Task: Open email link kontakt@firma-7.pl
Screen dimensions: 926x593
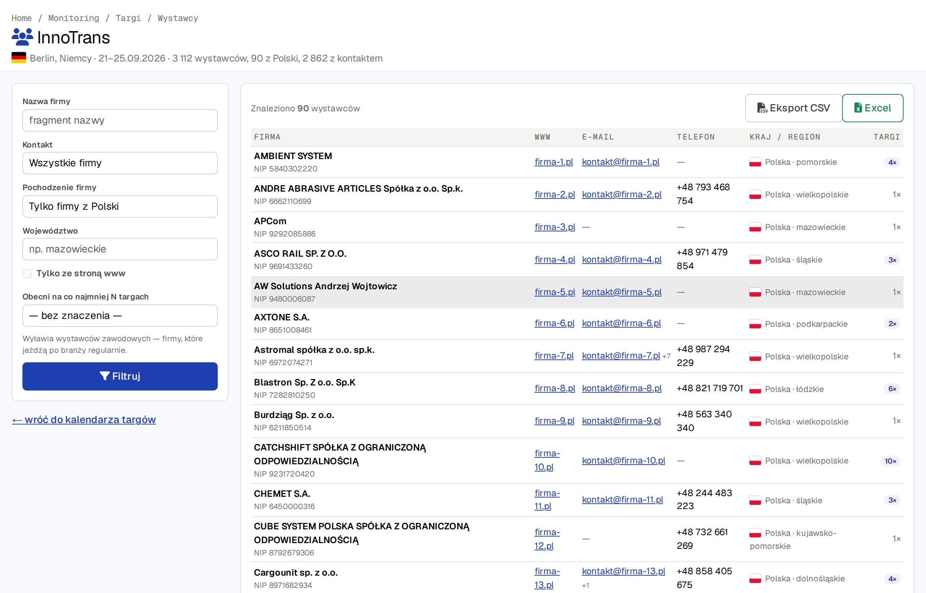Action: [x=621, y=356]
